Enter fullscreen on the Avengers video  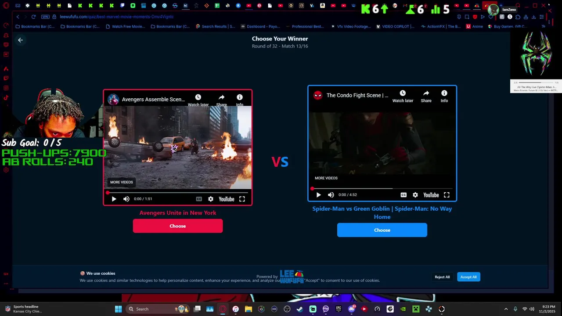(242, 199)
